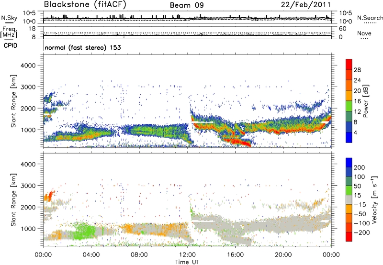Click the right-side frequency axis value 60
The width and height of the screenshot is (383, 265).
[x=342, y=29]
